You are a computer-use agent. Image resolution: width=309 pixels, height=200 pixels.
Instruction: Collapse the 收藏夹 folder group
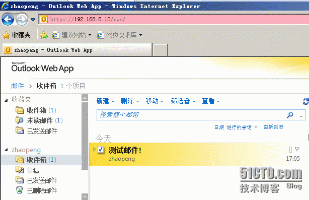(x=7, y=100)
